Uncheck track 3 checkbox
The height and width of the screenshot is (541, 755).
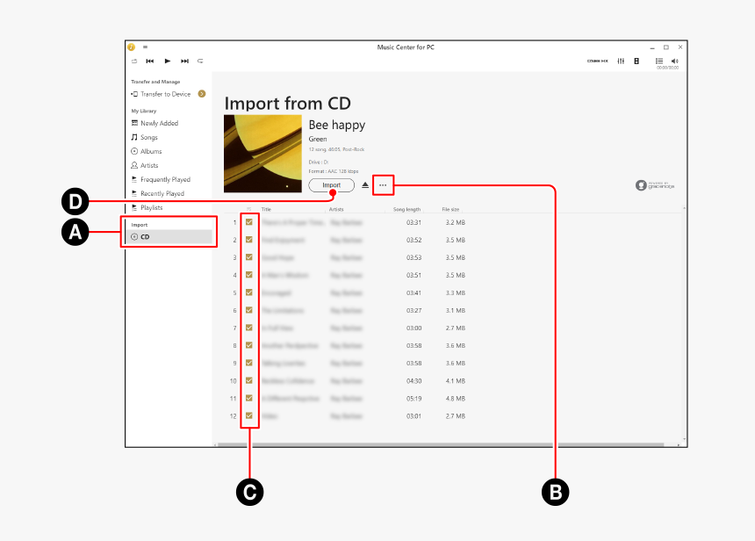(x=249, y=257)
